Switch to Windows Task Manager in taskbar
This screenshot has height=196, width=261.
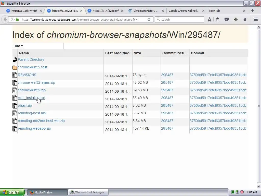click(88, 192)
